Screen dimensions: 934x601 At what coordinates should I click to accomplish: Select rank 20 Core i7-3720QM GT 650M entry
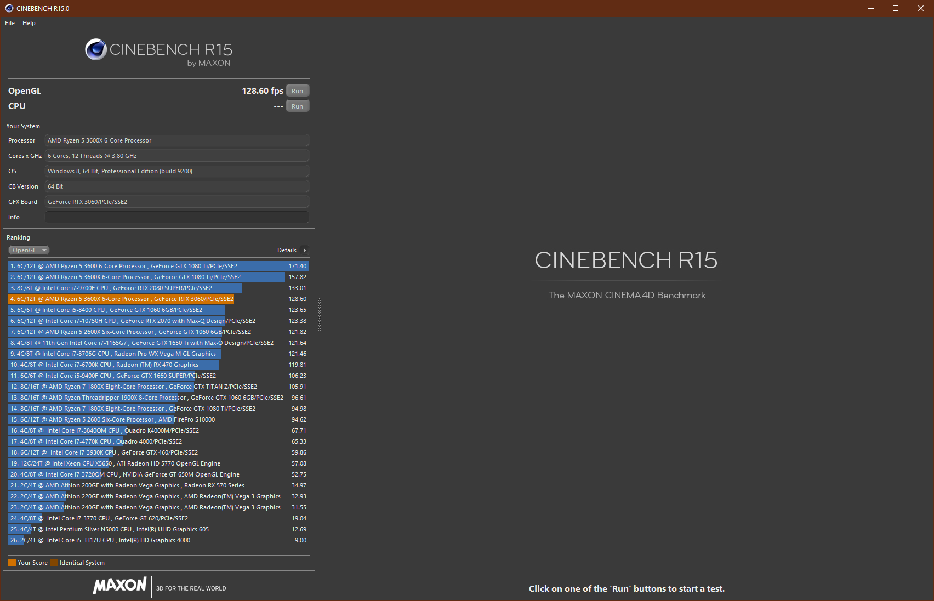(159, 474)
